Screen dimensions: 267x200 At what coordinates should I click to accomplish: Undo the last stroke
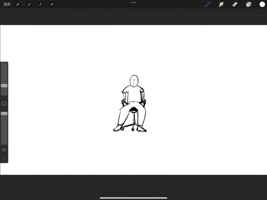[4, 150]
